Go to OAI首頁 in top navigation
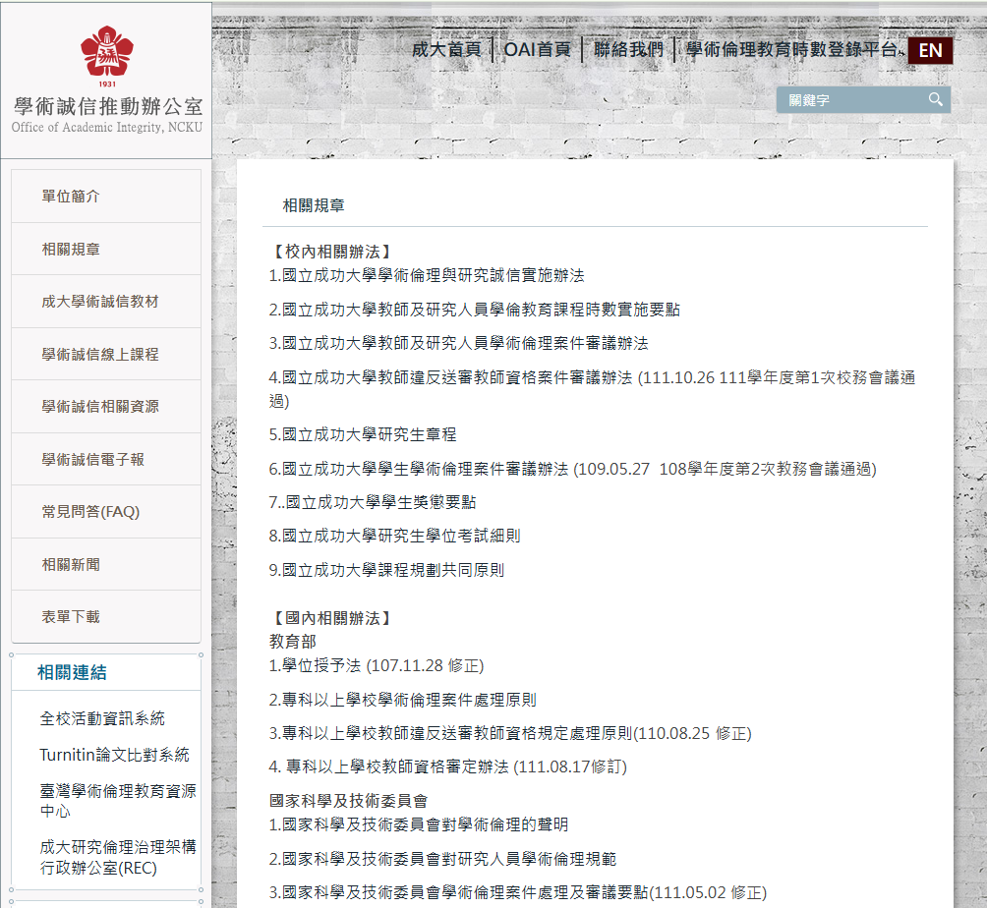987x908 pixels. [x=538, y=50]
